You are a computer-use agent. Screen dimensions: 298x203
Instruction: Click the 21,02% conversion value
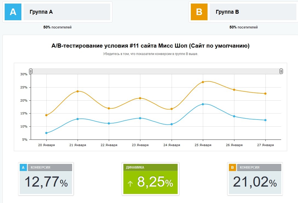point(255,182)
